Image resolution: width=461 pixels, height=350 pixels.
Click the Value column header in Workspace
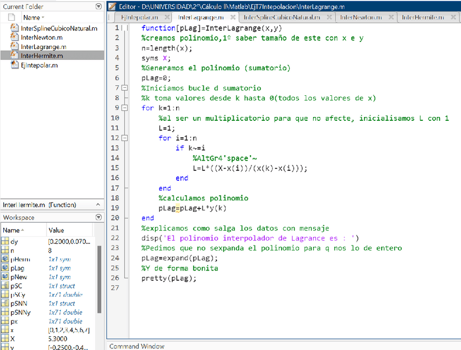point(56,230)
